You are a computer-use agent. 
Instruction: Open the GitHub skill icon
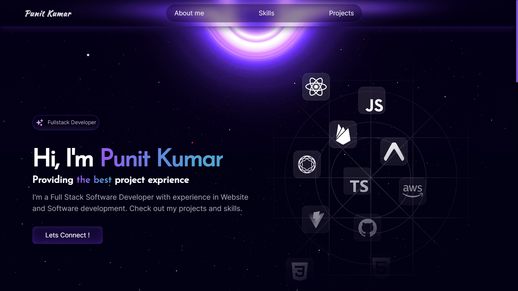point(367,228)
